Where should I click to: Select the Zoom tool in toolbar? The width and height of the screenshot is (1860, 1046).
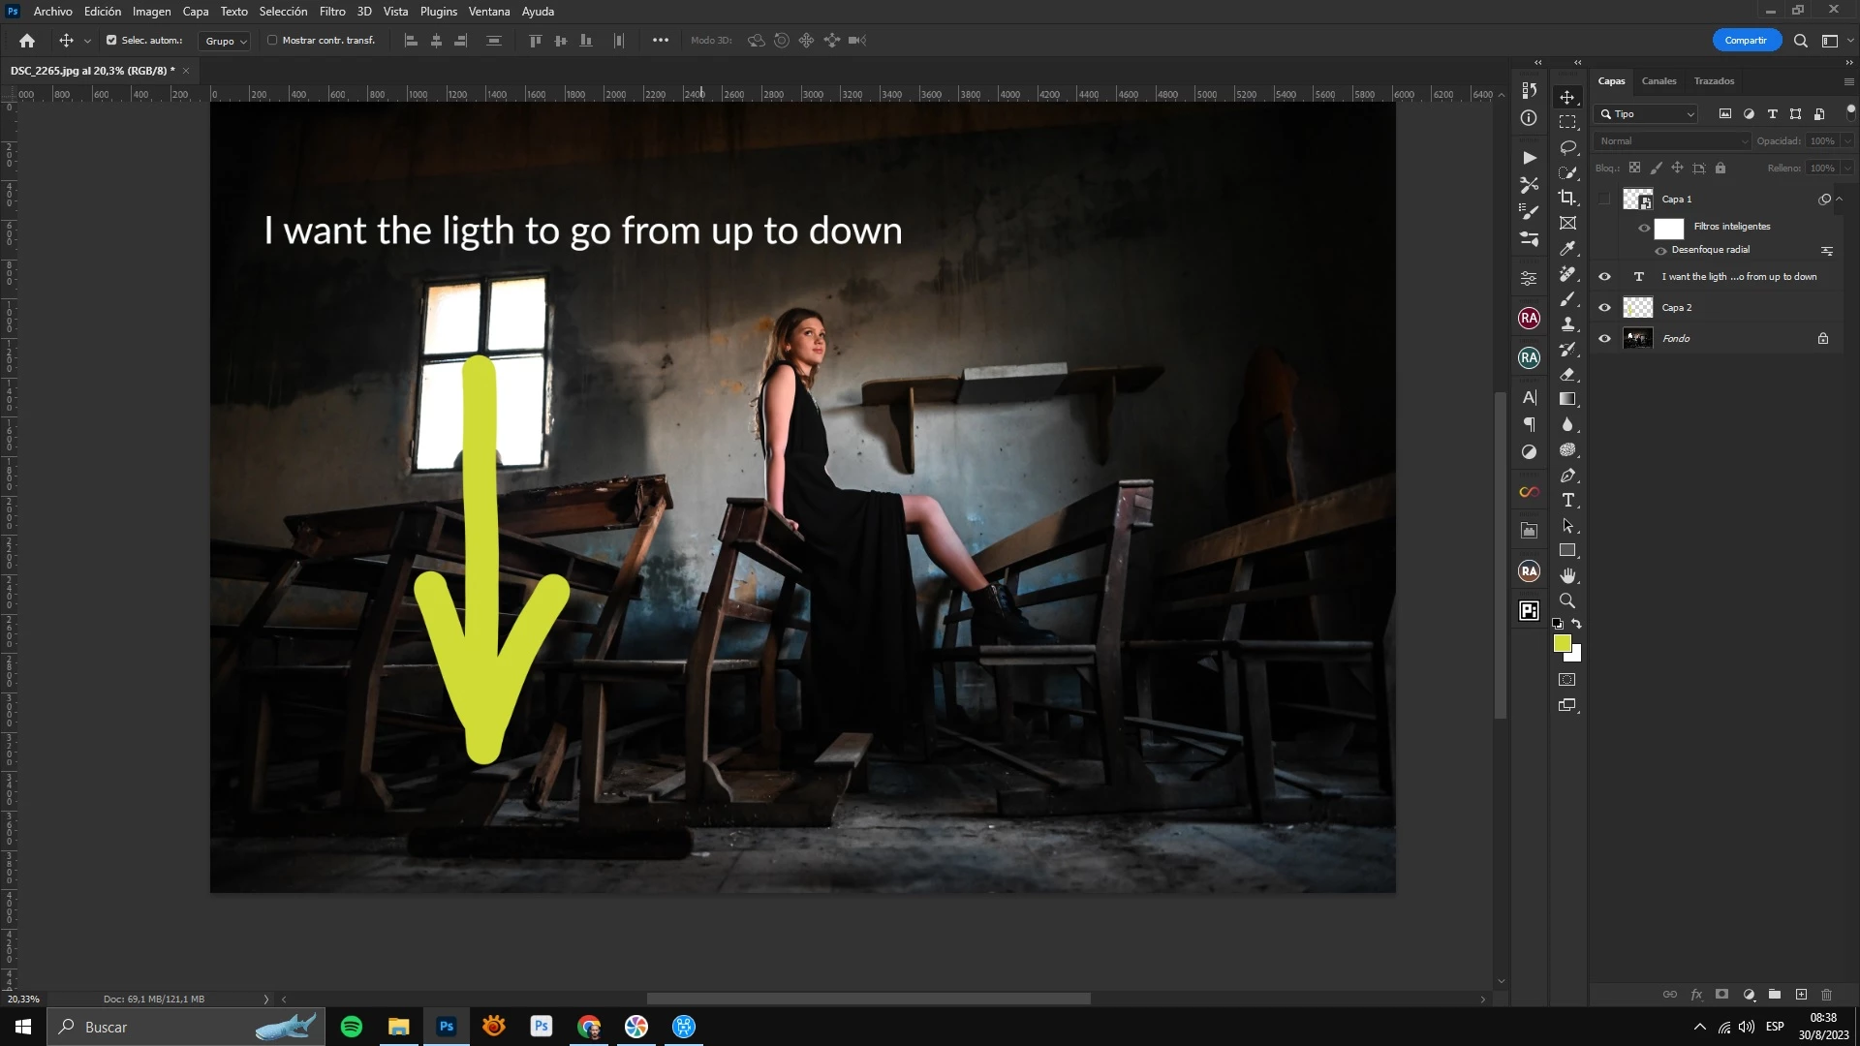(x=1567, y=600)
